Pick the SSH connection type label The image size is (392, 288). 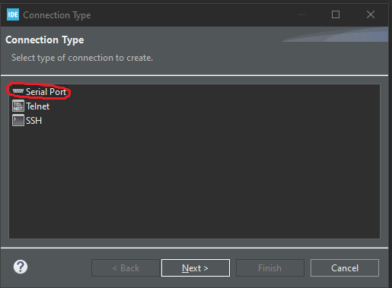click(x=33, y=121)
